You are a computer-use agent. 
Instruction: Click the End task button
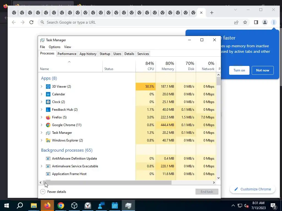(x=207, y=192)
